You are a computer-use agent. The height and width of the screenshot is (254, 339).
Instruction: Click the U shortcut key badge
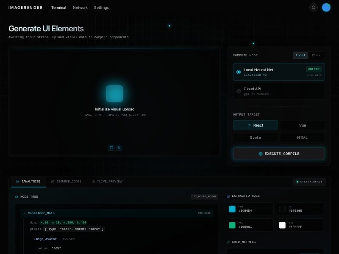pos(119,147)
